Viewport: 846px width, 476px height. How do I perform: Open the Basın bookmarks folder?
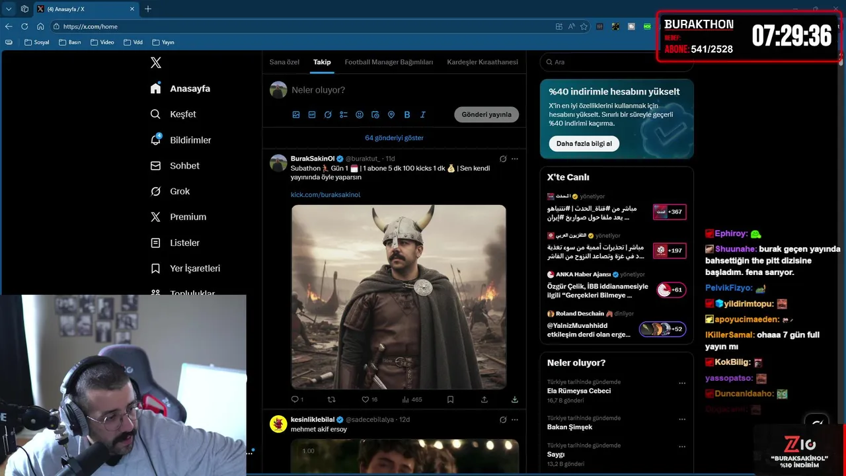coord(70,42)
